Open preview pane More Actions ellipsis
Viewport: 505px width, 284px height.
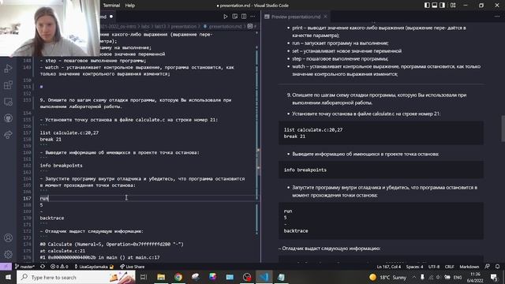pos(497,17)
